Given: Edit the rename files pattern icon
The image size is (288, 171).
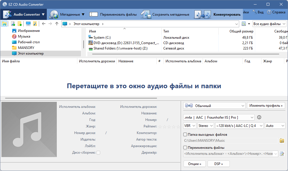Looking at the screenshot, I should click(282, 154).
